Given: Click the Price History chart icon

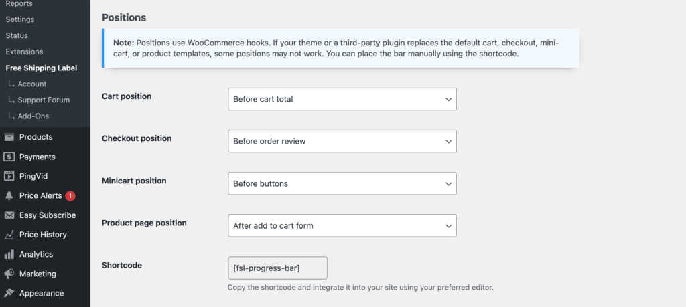Looking at the screenshot, I should [x=9, y=235].
